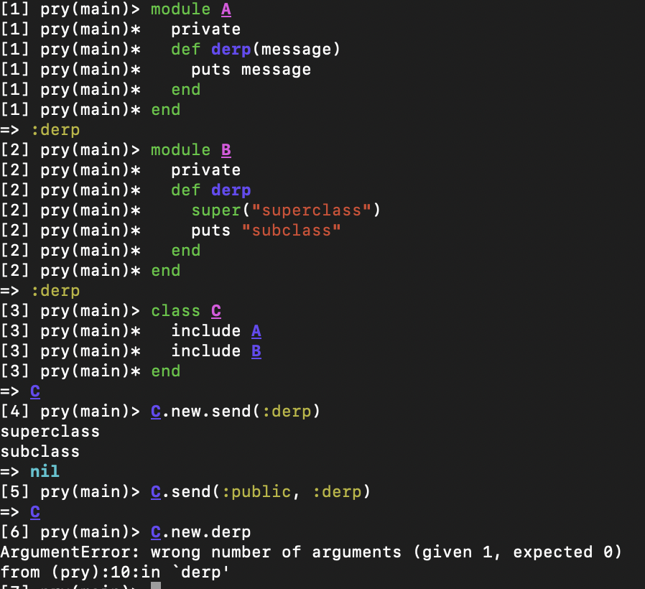The width and height of the screenshot is (645, 589).
Task: Click the 'module B' declaration text
Action: [x=191, y=150]
